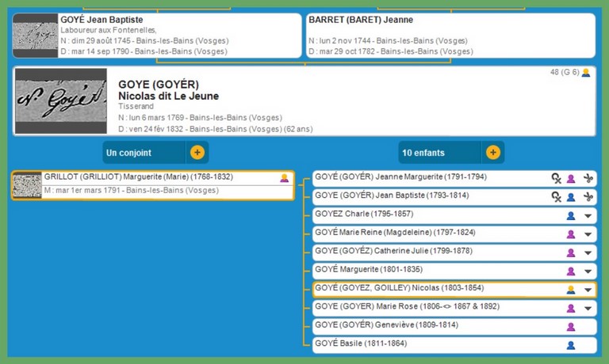Click purple person icon for Geneviève
The height and width of the screenshot is (364, 609).
[570, 326]
